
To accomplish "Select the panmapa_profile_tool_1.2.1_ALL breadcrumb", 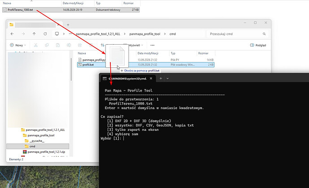I will [98, 34].
